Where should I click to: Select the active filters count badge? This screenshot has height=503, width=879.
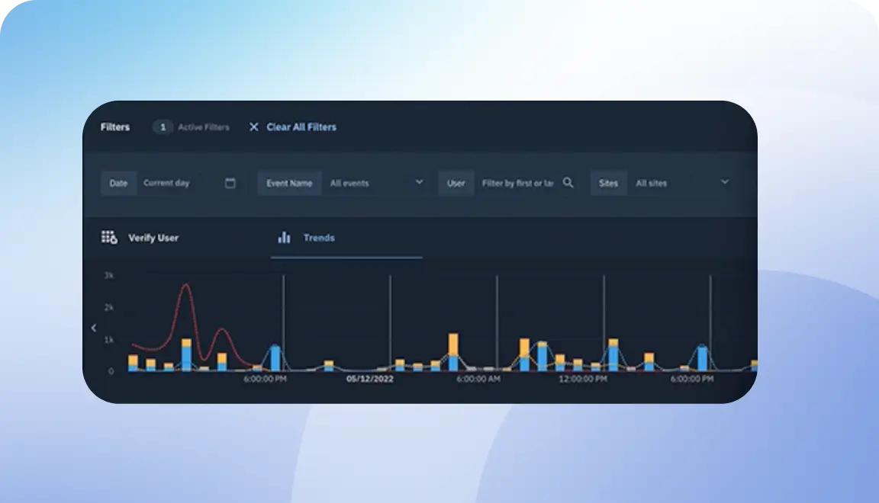163,127
